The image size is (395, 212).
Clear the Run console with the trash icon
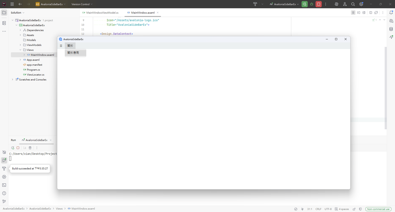[30, 148]
